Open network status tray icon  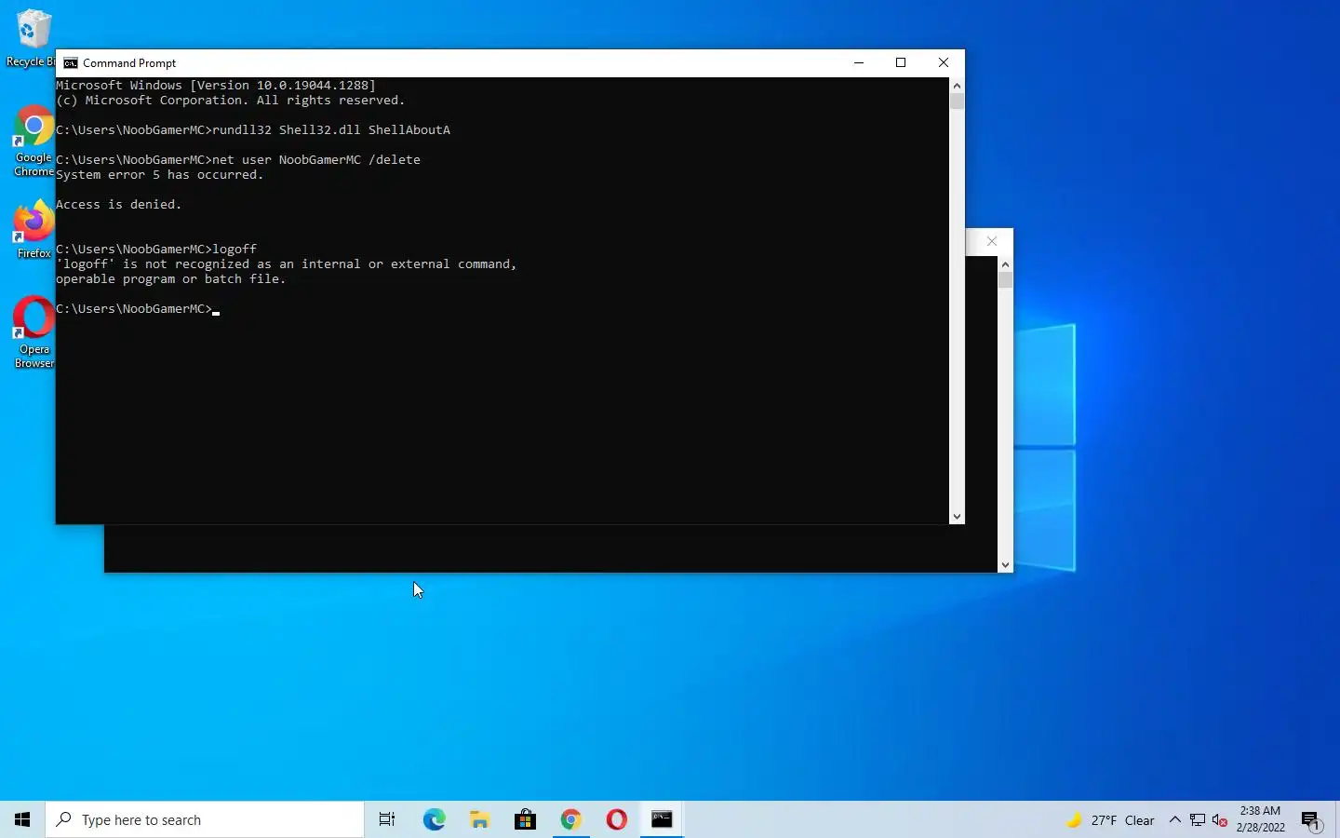coord(1198,820)
